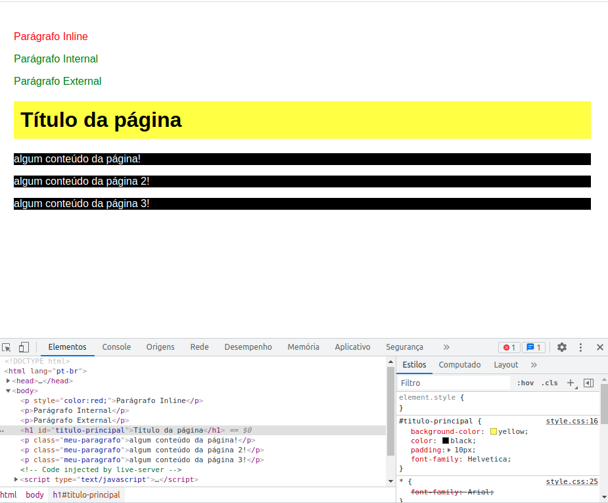608x503 pixels.
Task: Select html in the breadcrumb bar
Action: pos(9,495)
